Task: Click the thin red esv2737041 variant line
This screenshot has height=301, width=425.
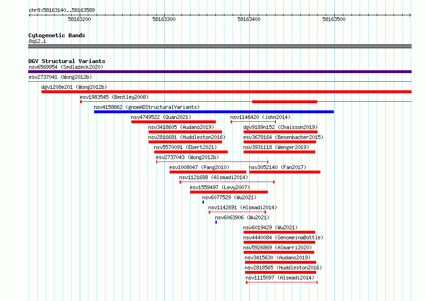Action: 220,81
